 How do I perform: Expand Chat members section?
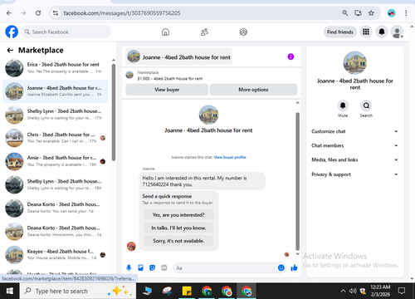[354, 145]
